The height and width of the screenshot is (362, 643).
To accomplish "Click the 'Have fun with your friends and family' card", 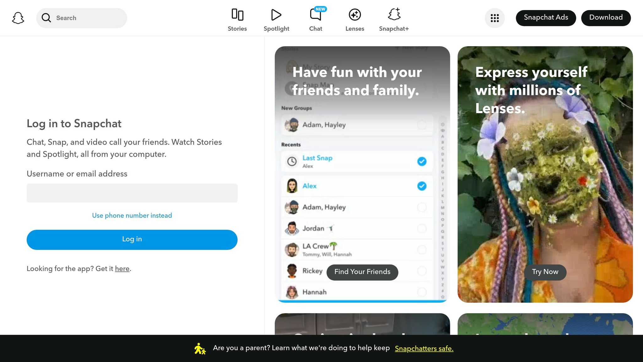I will tap(362, 174).
